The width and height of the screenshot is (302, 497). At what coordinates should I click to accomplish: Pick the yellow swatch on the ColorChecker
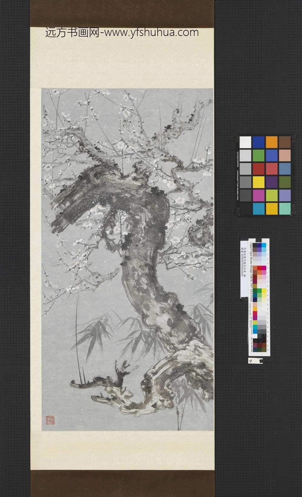[x=258, y=182]
